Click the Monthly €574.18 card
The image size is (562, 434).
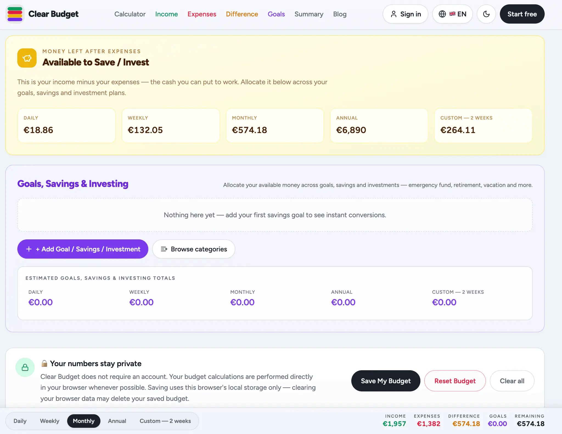click(x=275, y=126)
